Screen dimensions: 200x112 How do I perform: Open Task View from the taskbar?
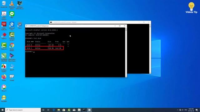point(48,110)
